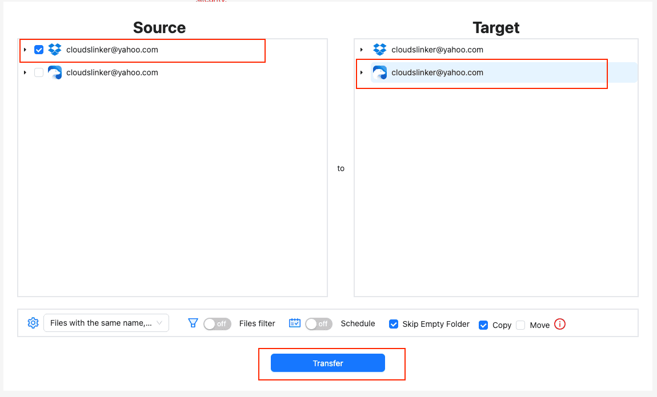
Task: Turn on the Schedule switch
Action: tap(319, 324)
